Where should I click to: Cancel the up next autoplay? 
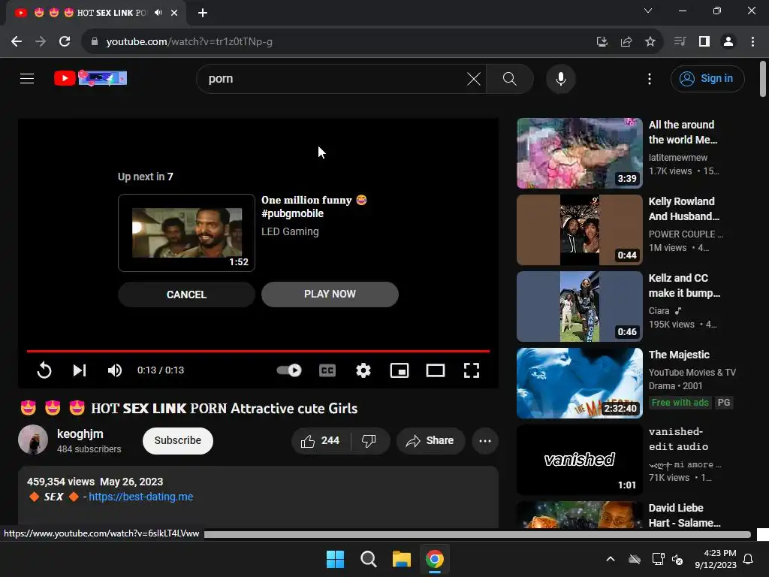(186, 295)
